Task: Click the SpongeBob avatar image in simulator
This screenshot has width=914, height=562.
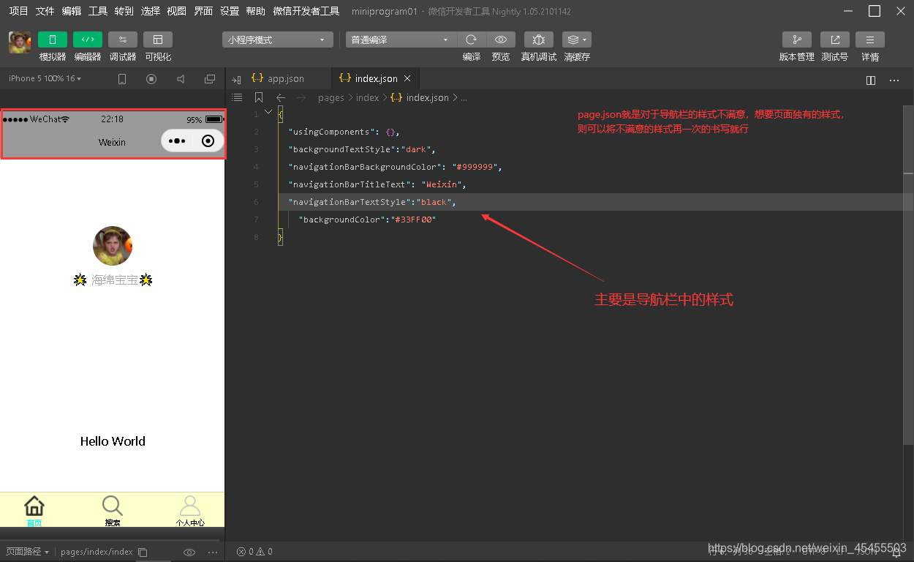Action: coord(113,246)
